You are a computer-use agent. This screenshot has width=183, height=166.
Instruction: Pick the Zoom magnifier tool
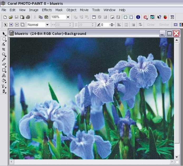coord(4,55)
